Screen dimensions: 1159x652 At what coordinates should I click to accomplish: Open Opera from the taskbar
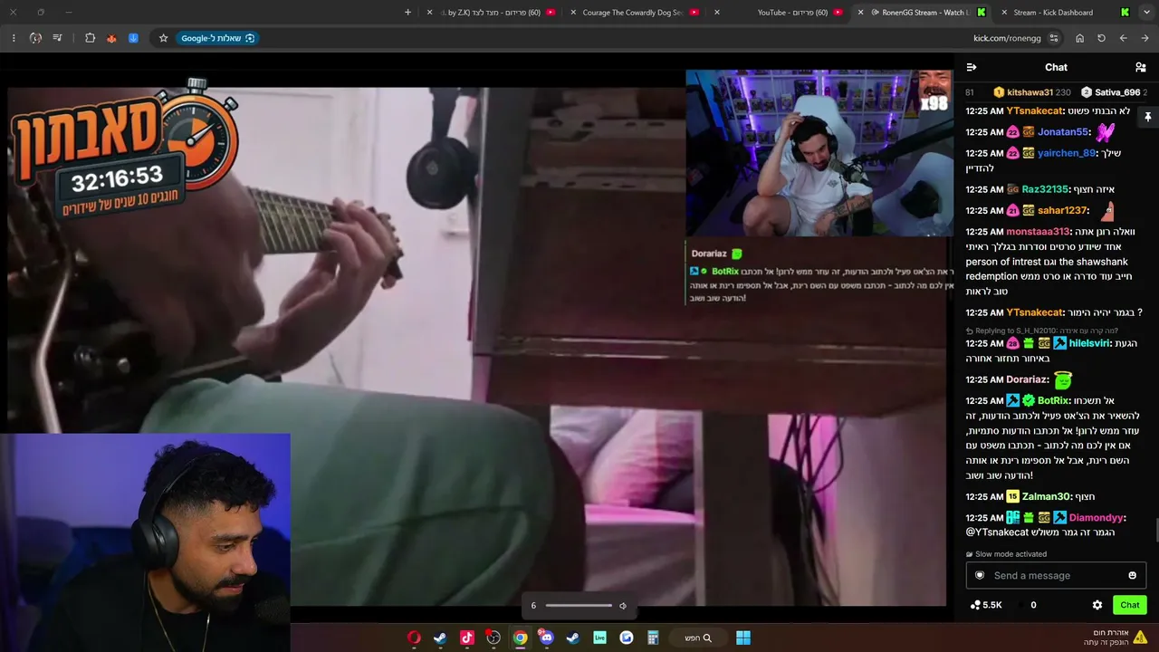pos(414,638)
